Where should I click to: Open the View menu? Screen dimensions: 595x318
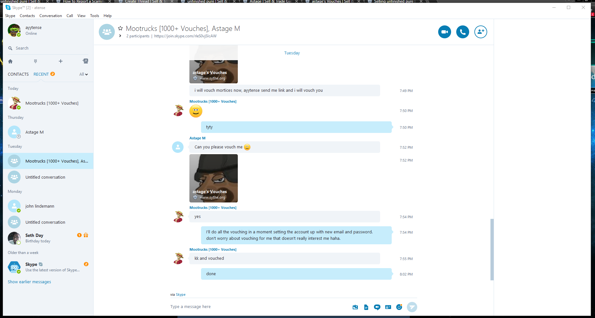(x=81, y=16)
